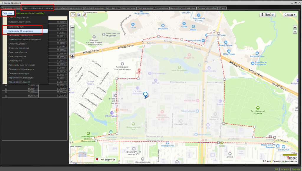Image resolution: width=302 pixels, height=171 pixels.
Task: Click the Записать button at bottom
Action: point(285,169)
